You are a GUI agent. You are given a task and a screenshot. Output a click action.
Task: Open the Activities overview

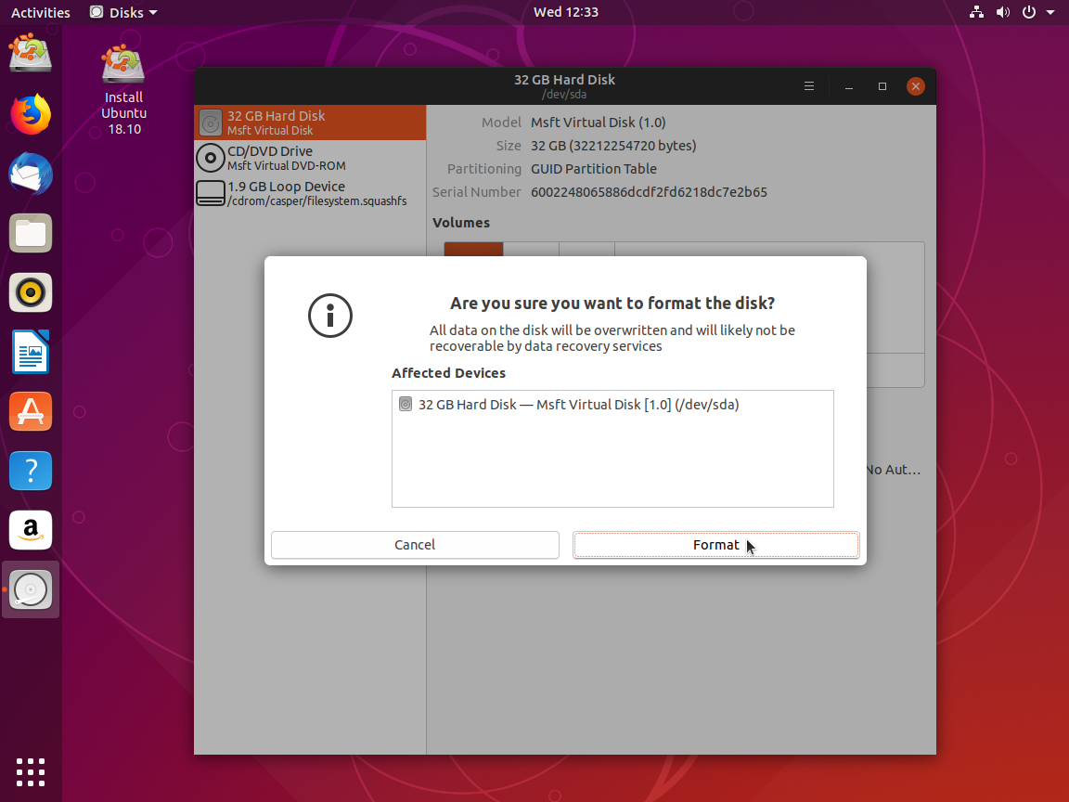coord(40,12)
